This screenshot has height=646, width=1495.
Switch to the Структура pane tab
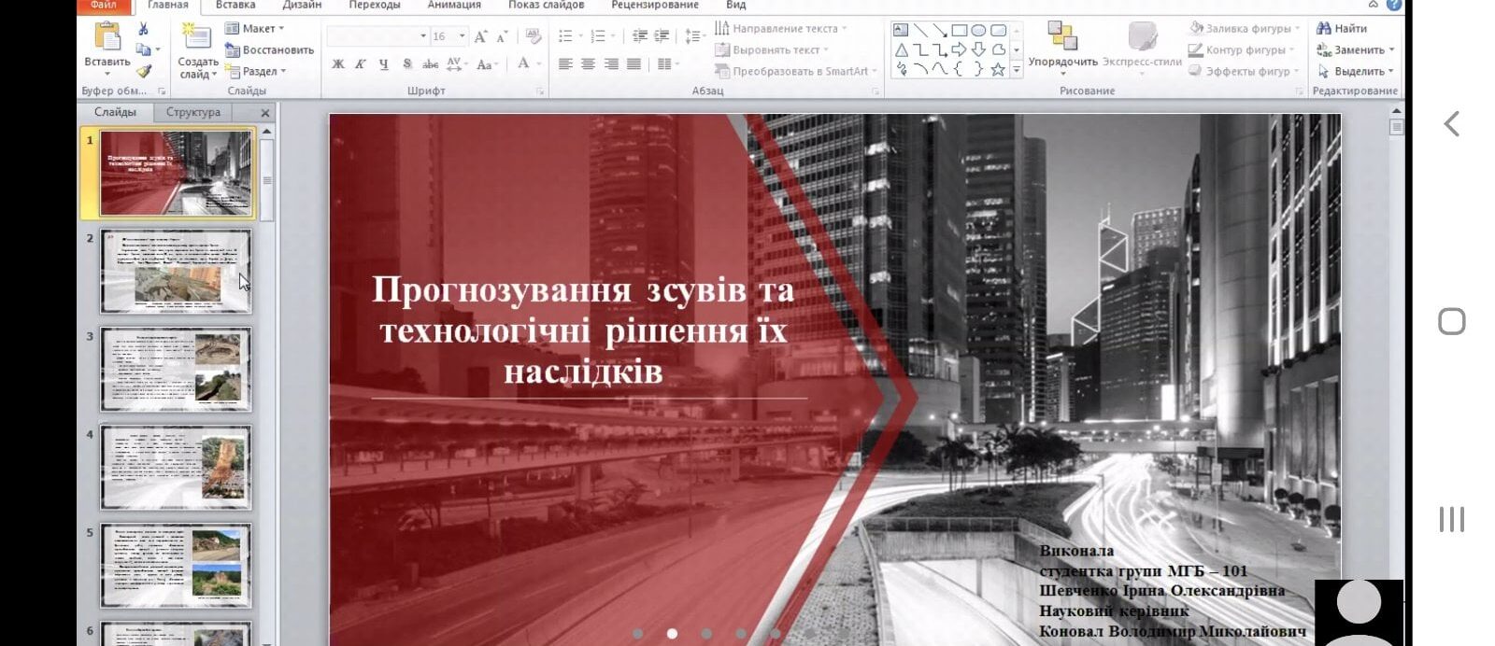point(193,112)
